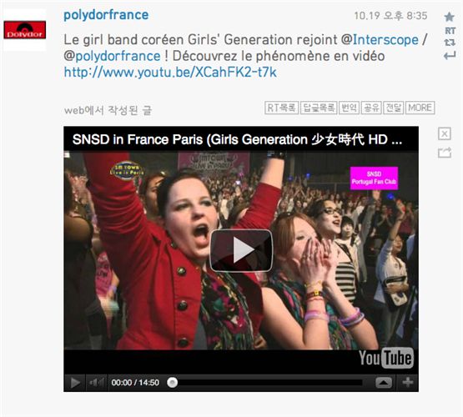Click the reply arrow icon
The height and width of the screenshot is (417, 463).
click(x=450, y=55)
